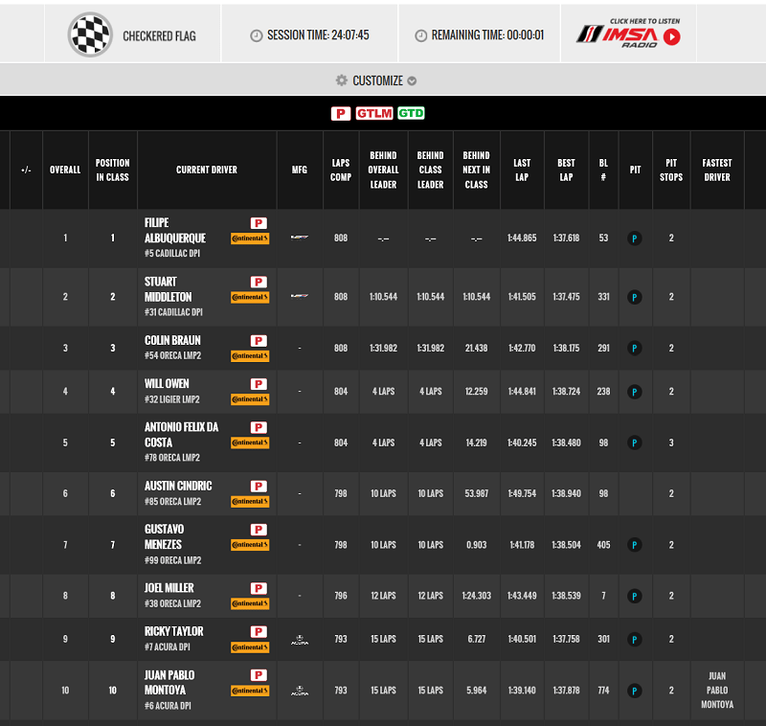The height and width of the screenshot is (726, 766).
Task: Expand row details for Colin Braun
Action: pyautogui.click(x=25, y=349)
